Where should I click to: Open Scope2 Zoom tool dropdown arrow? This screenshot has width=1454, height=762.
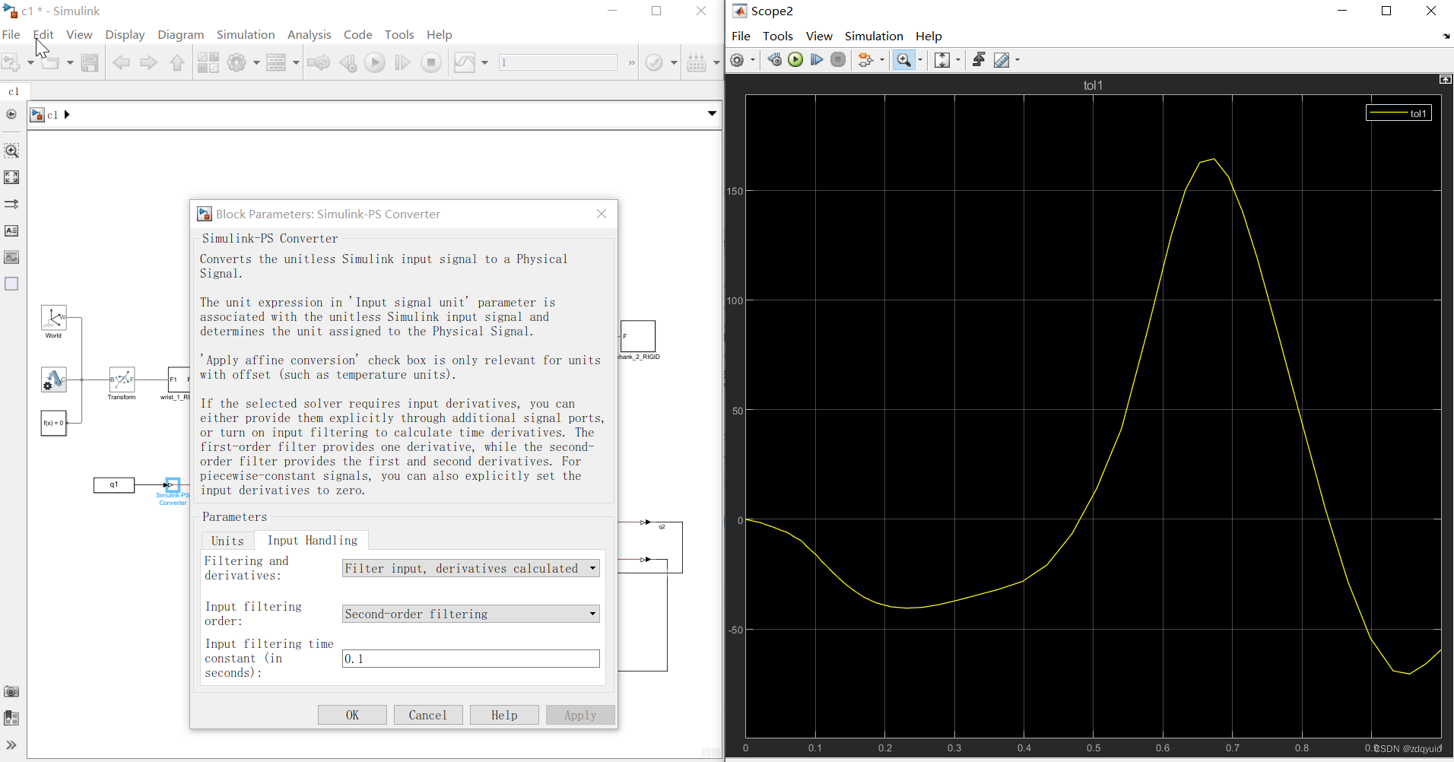tap(920, 60)
